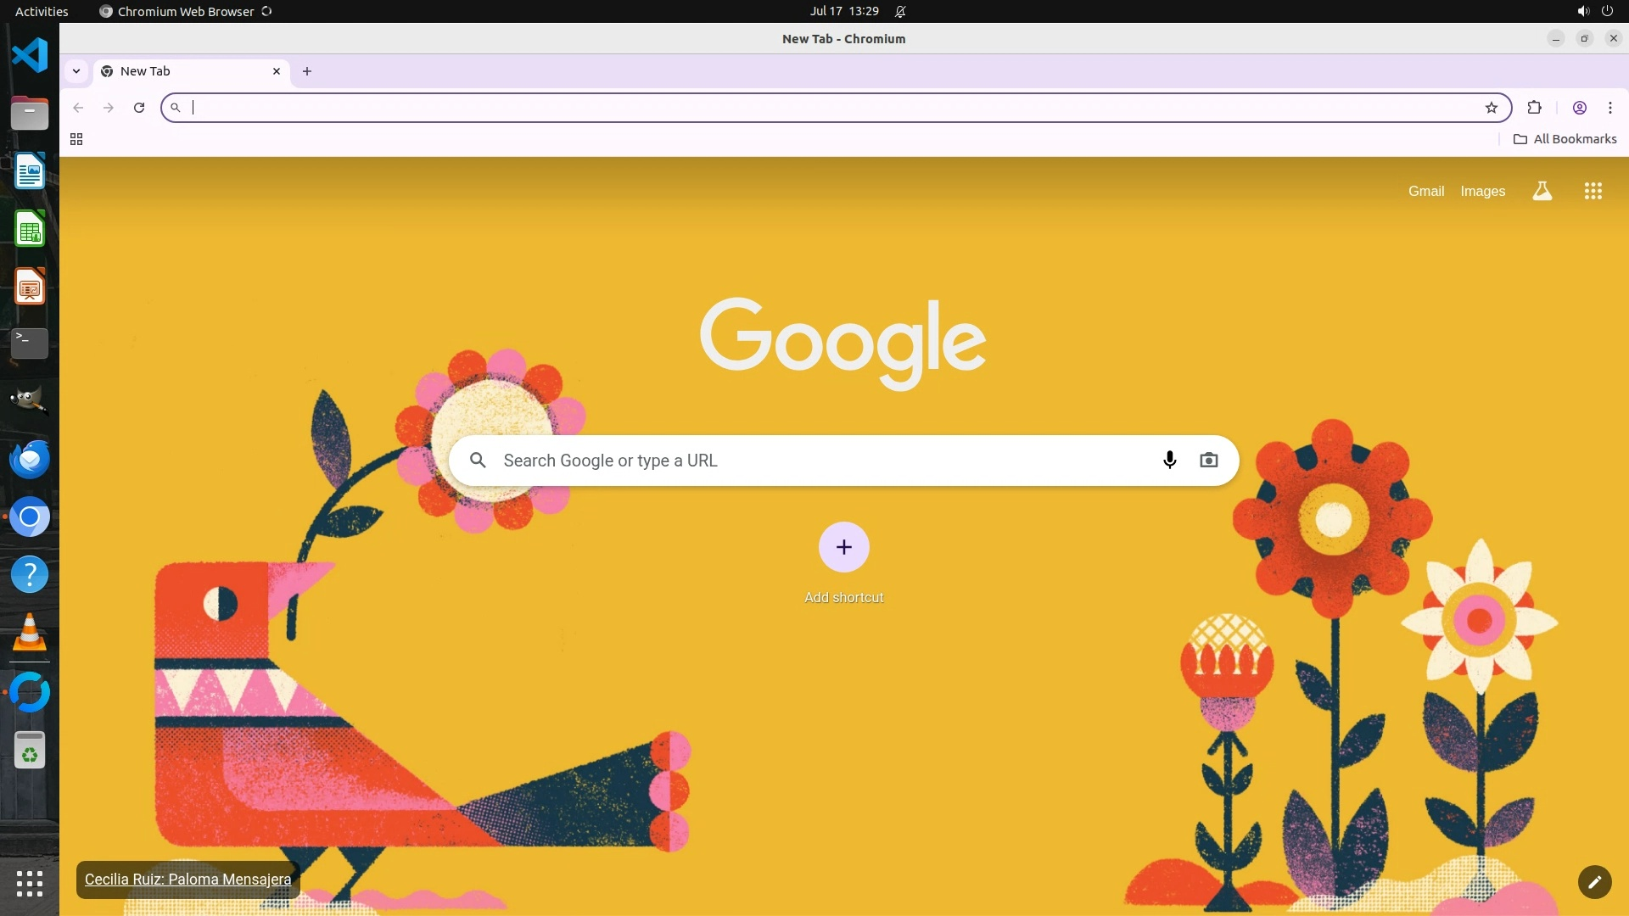Open the profile avatar menu
Screen dimensions: 1629x916
pyautogui.click(x=1579, y=108)
